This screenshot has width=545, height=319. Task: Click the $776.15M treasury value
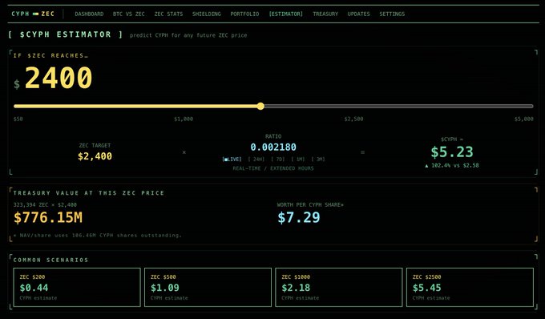click(48, 217)
